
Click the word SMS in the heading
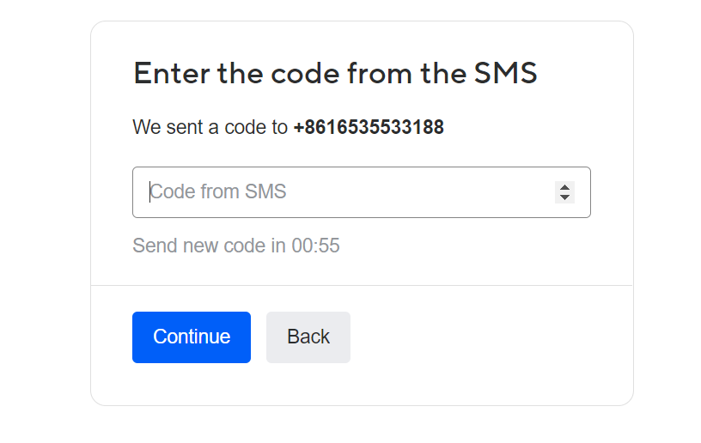[506, 73]
